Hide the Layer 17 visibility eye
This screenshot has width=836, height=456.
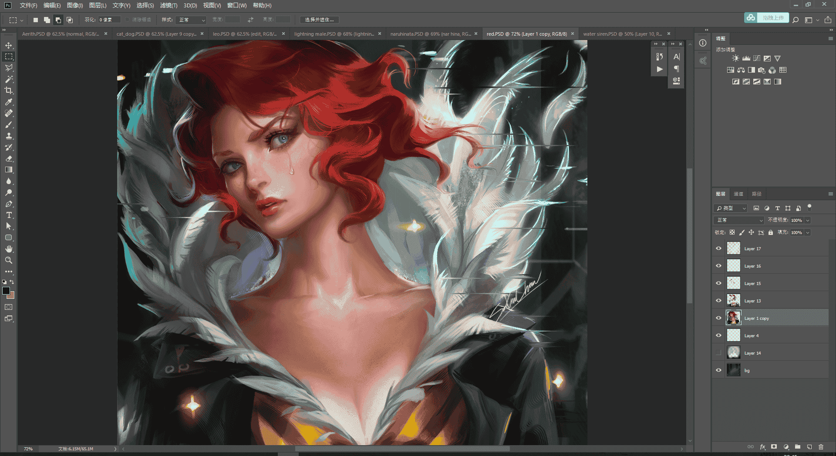tap(718, 248)
